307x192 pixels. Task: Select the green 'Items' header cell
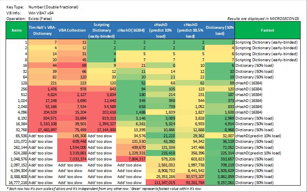[x=17, y=30]
